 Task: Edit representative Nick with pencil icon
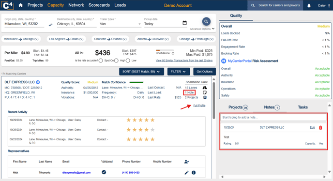pyautogui.click(x=186, y=172)
